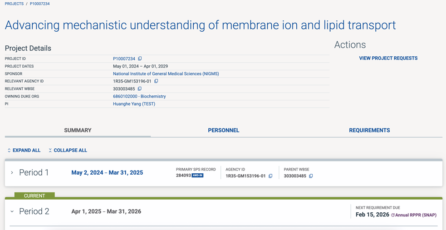Go to Projects breadcrumb
Image resolution: width=446 pixels, height=230 pixels.
pos(14,4)
